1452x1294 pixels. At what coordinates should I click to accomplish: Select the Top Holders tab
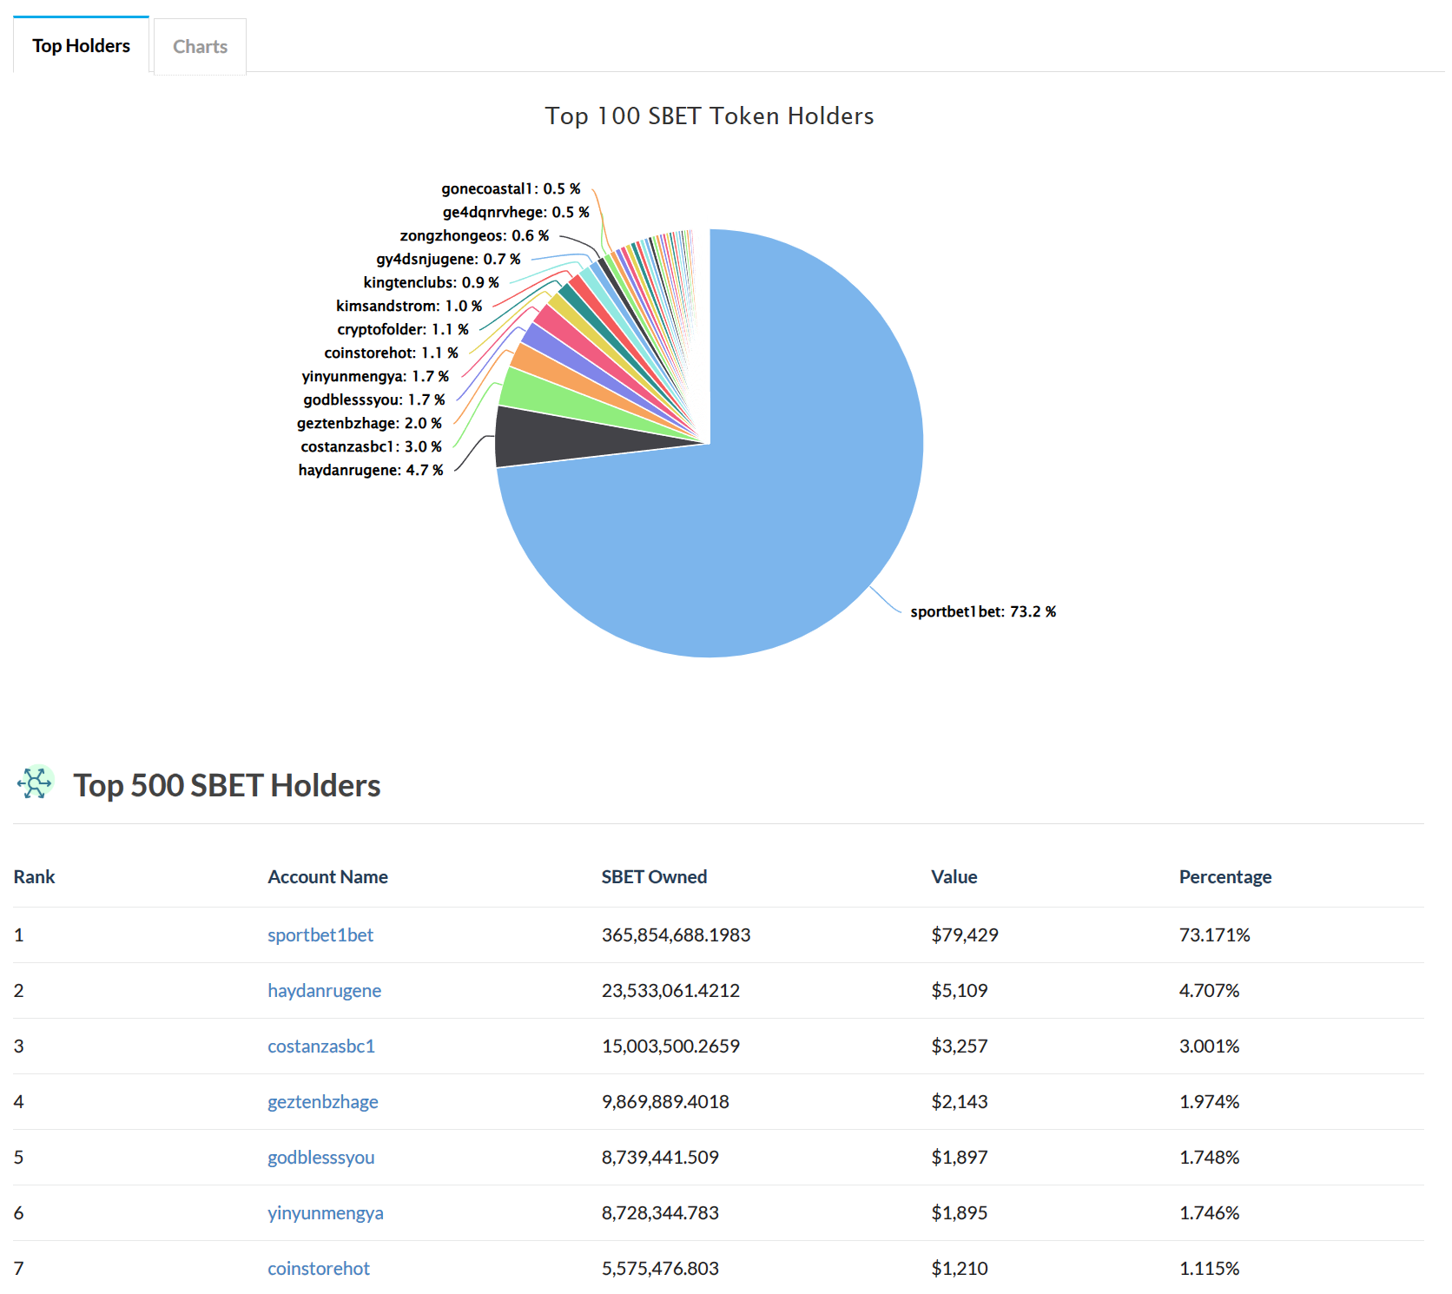81,45
